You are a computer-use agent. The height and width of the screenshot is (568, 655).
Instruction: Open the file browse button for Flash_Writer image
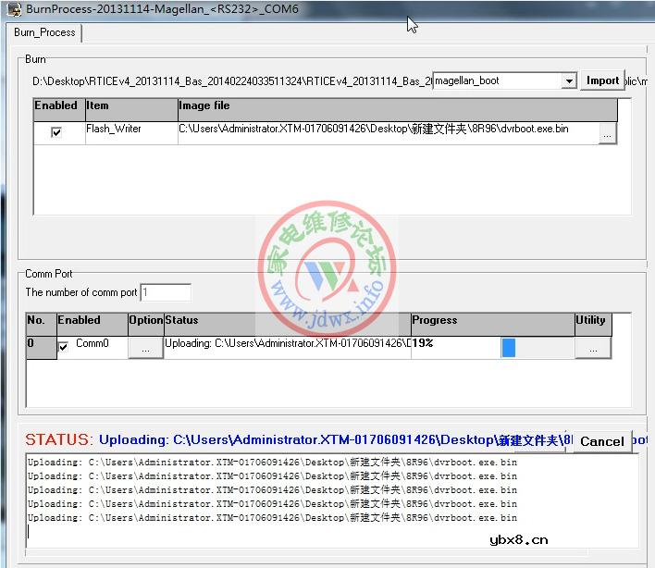click(606, 134)
